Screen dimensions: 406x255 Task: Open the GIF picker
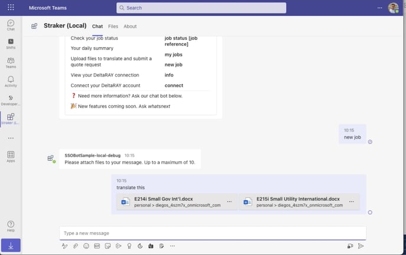point(97,246)
